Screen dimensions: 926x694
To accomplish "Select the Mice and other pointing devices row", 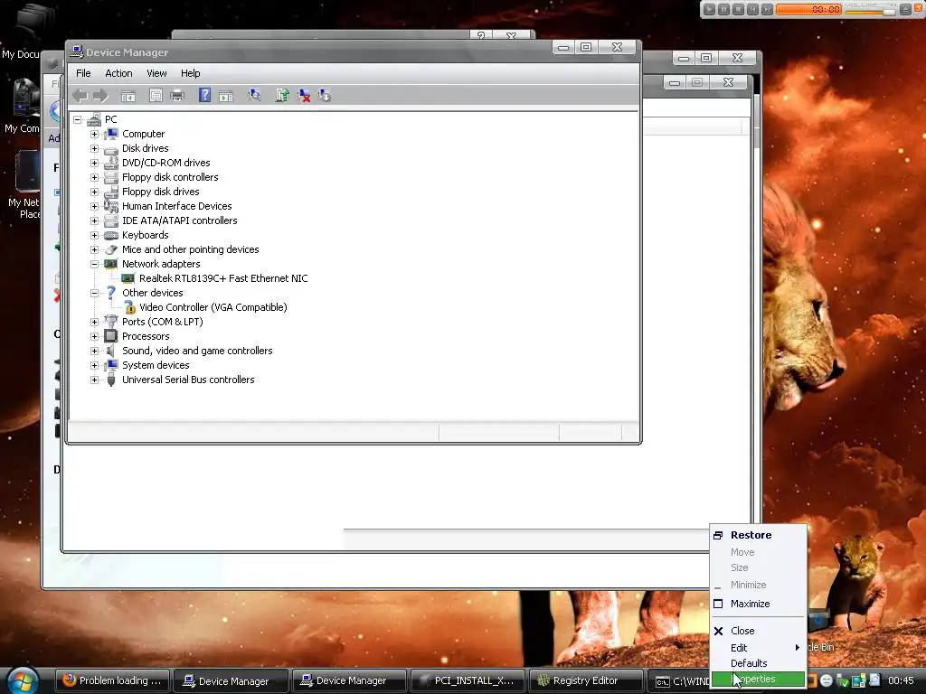I will [x=190, y=249].
